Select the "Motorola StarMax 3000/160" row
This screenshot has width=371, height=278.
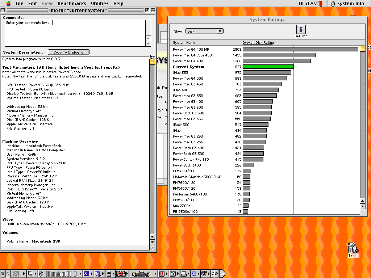[264, 177]
